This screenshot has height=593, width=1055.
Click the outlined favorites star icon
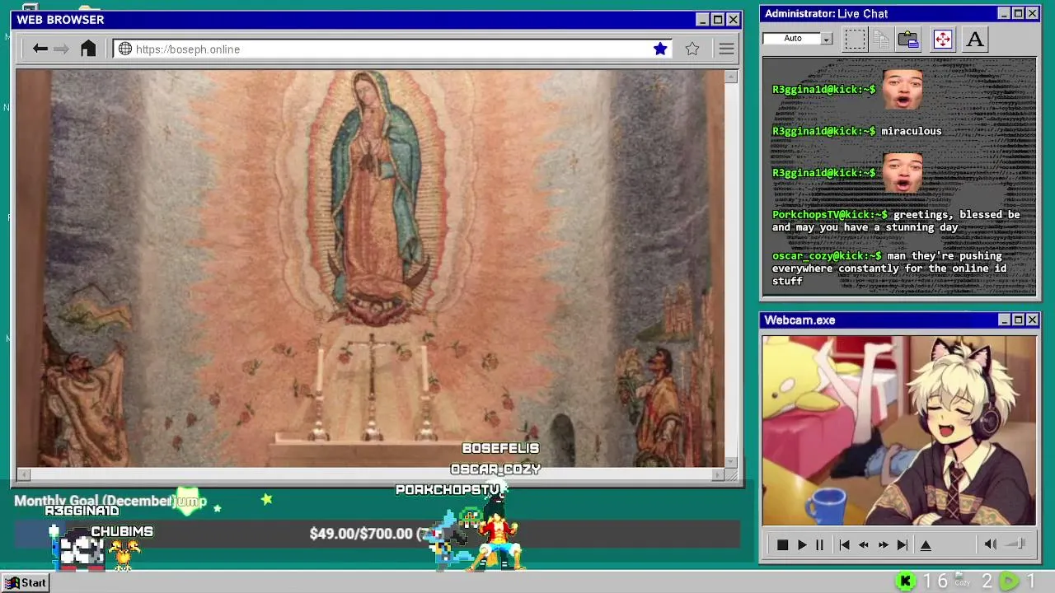pyautogui.click(x=692, y=49)
